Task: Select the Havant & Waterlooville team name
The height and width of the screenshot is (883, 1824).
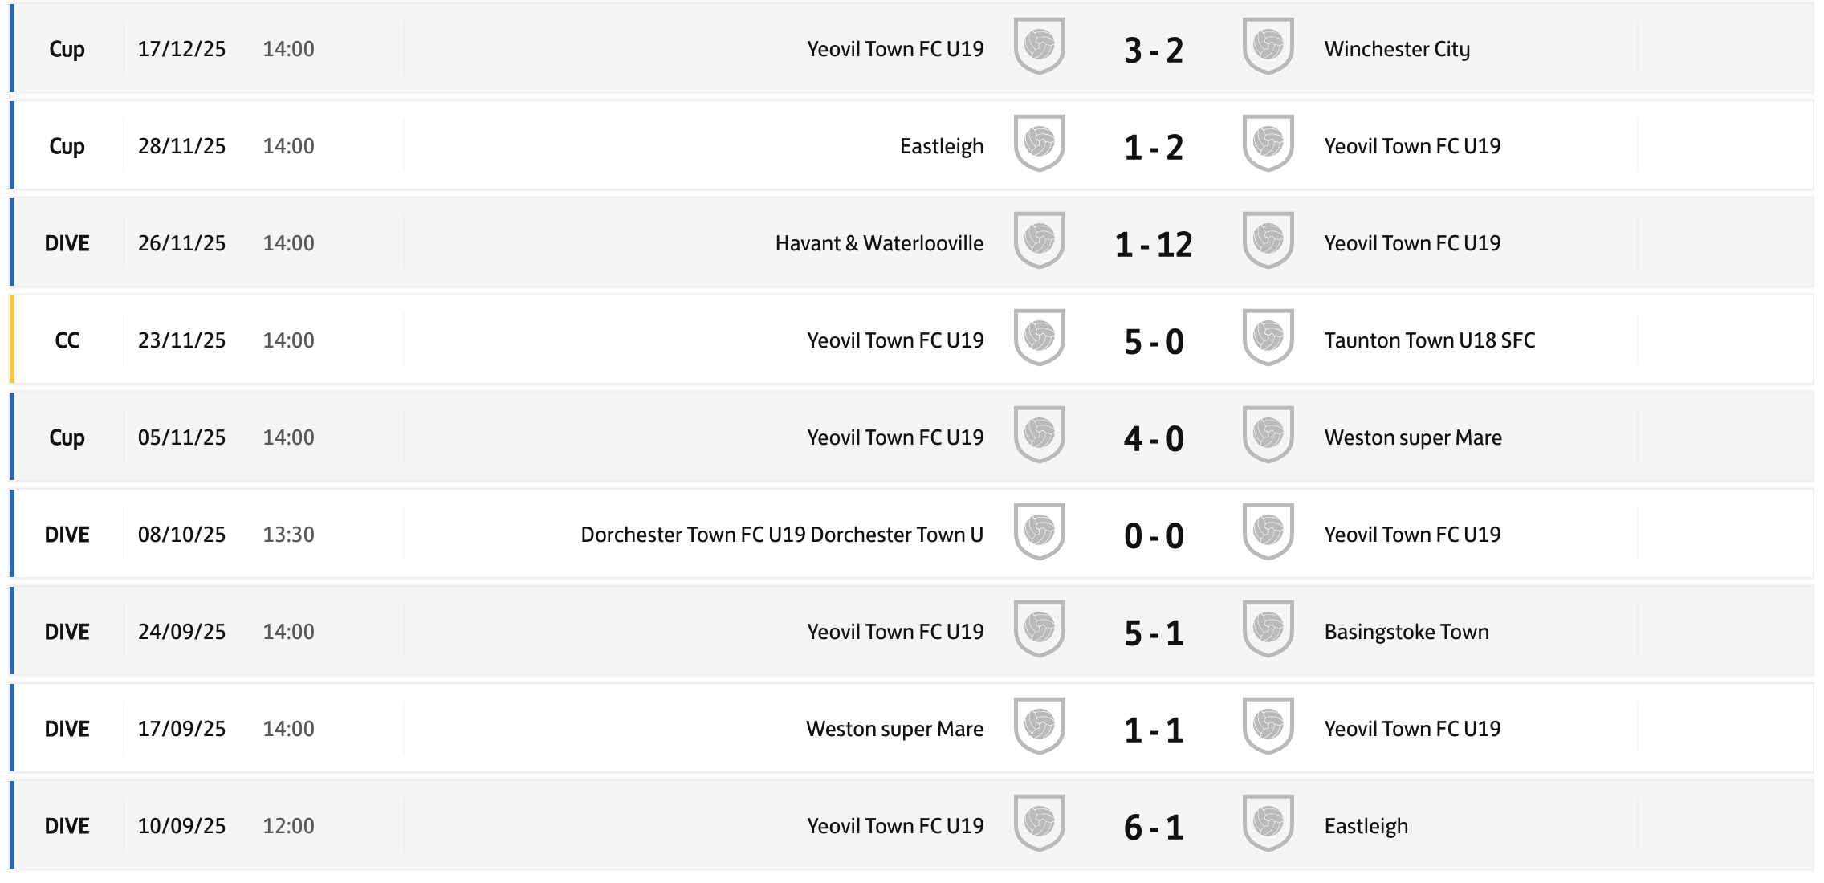Action: [x=879, y=243]
